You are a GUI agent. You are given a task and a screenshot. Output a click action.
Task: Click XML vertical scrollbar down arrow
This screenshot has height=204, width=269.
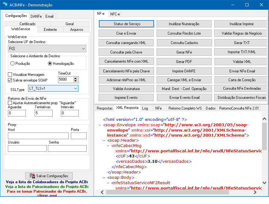264,183
